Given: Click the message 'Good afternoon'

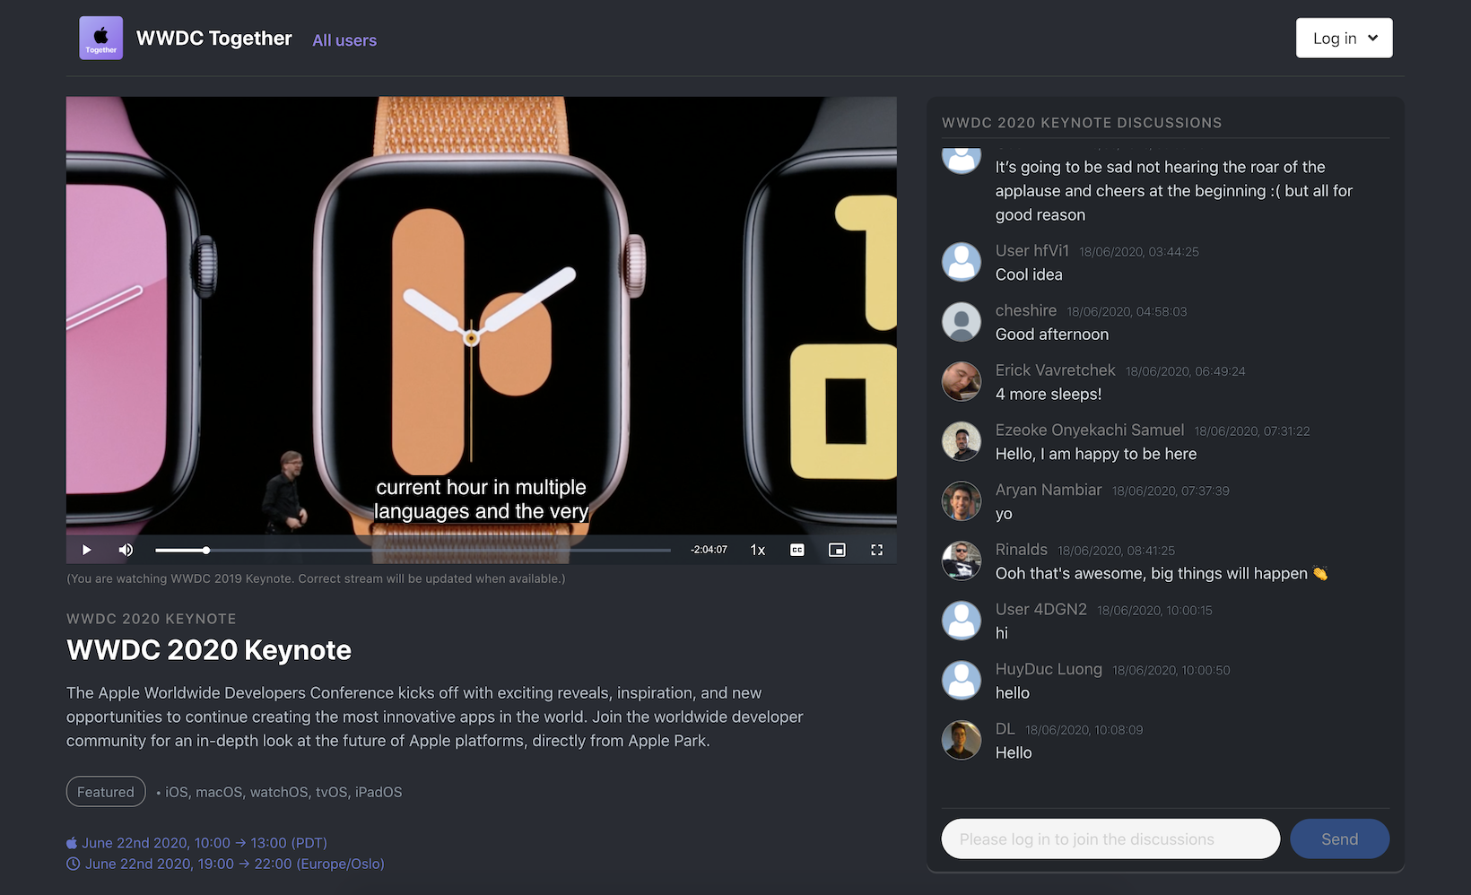Looking at the screenshot, I should tap(1052, 335).
